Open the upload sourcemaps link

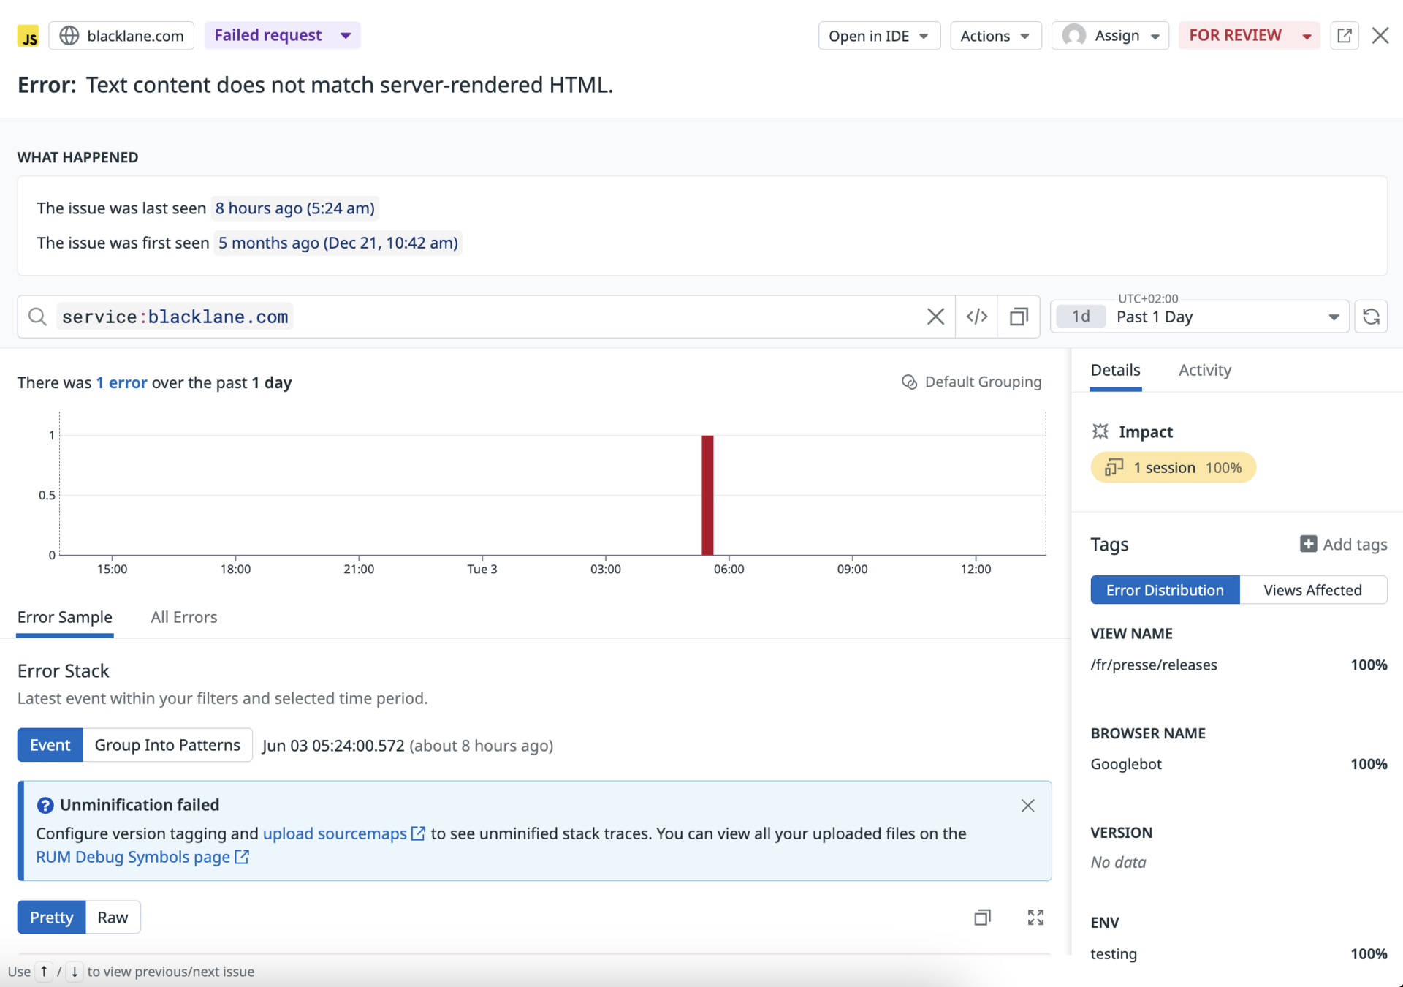(x=335, y=833)
